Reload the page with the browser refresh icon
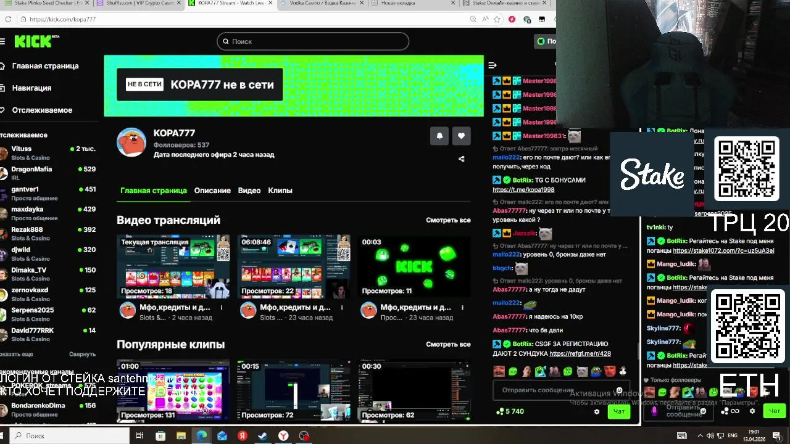This screenshot has height=444, width=790. (x=7, y=19)
